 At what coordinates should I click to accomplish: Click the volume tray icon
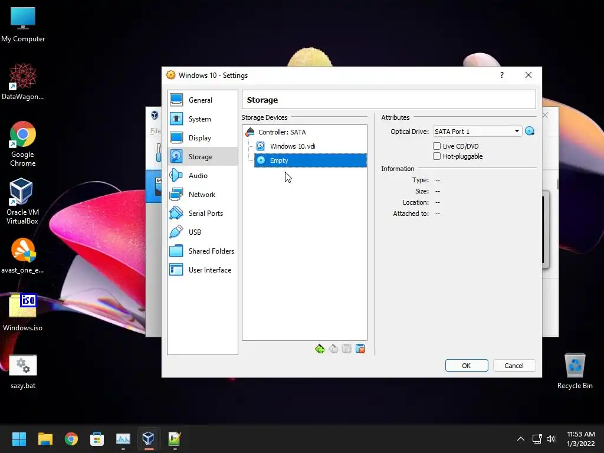551,439
